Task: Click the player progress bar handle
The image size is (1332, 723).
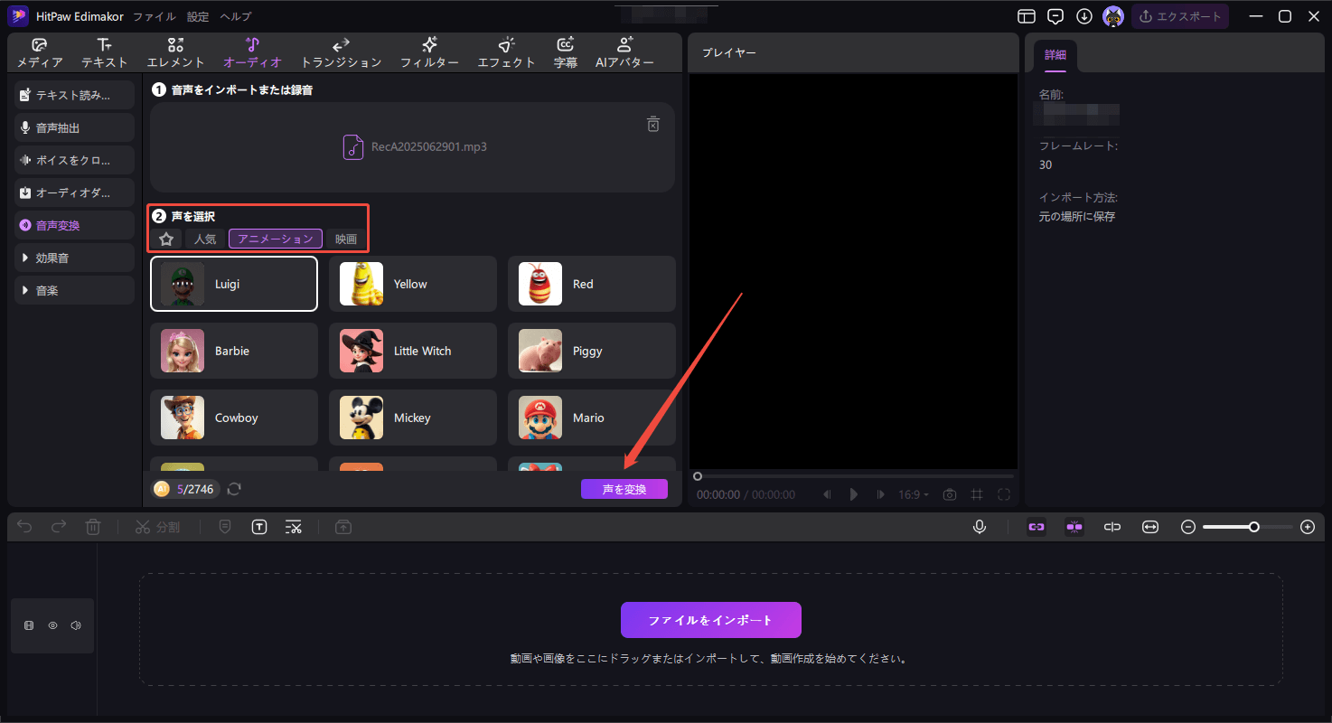Action: click(x=698, y=476)
